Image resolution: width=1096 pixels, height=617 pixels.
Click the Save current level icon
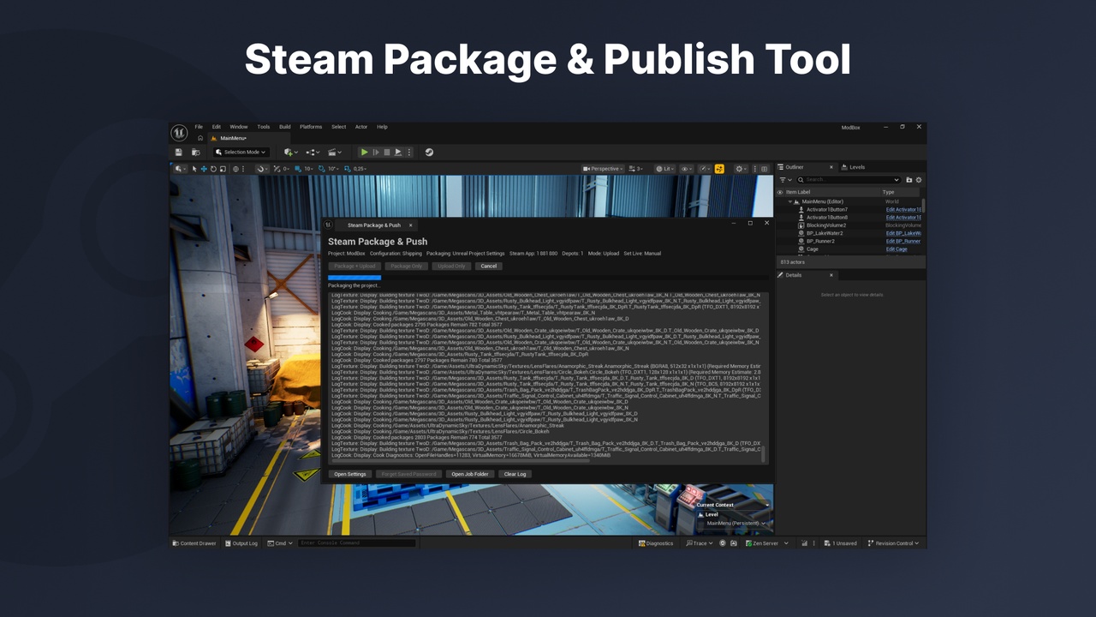pos(178,153)
